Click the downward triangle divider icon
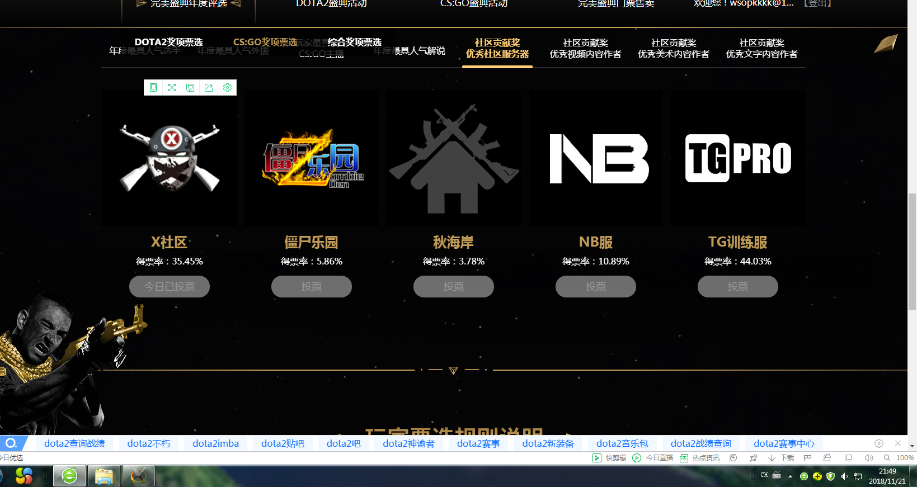917x487 pixels. (453, 370)
